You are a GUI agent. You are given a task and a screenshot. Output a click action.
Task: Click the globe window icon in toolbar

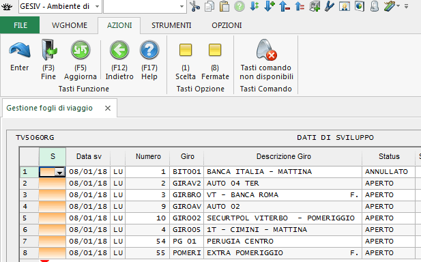(x=359, y=6)
